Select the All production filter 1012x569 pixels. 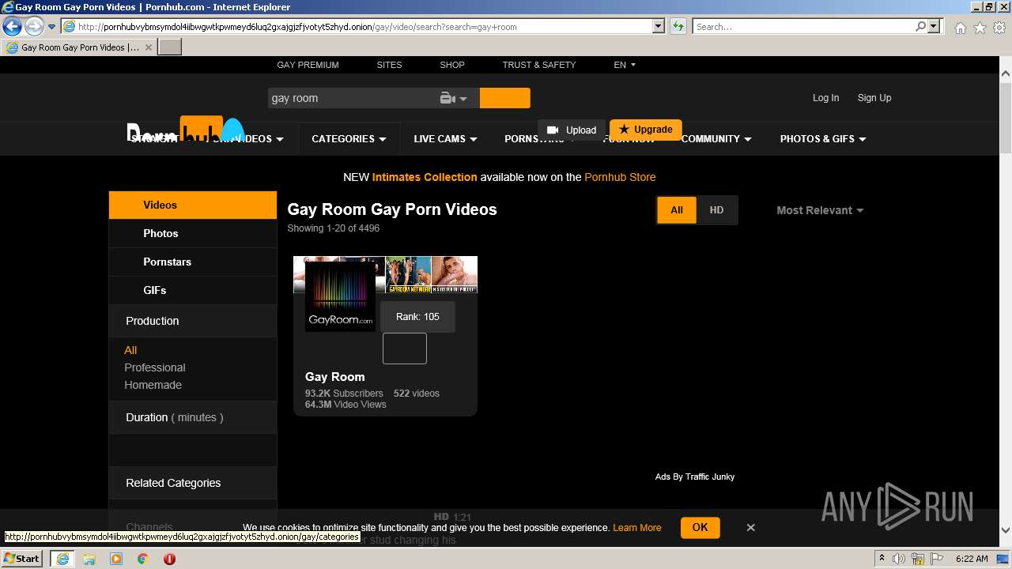(130, 350)
